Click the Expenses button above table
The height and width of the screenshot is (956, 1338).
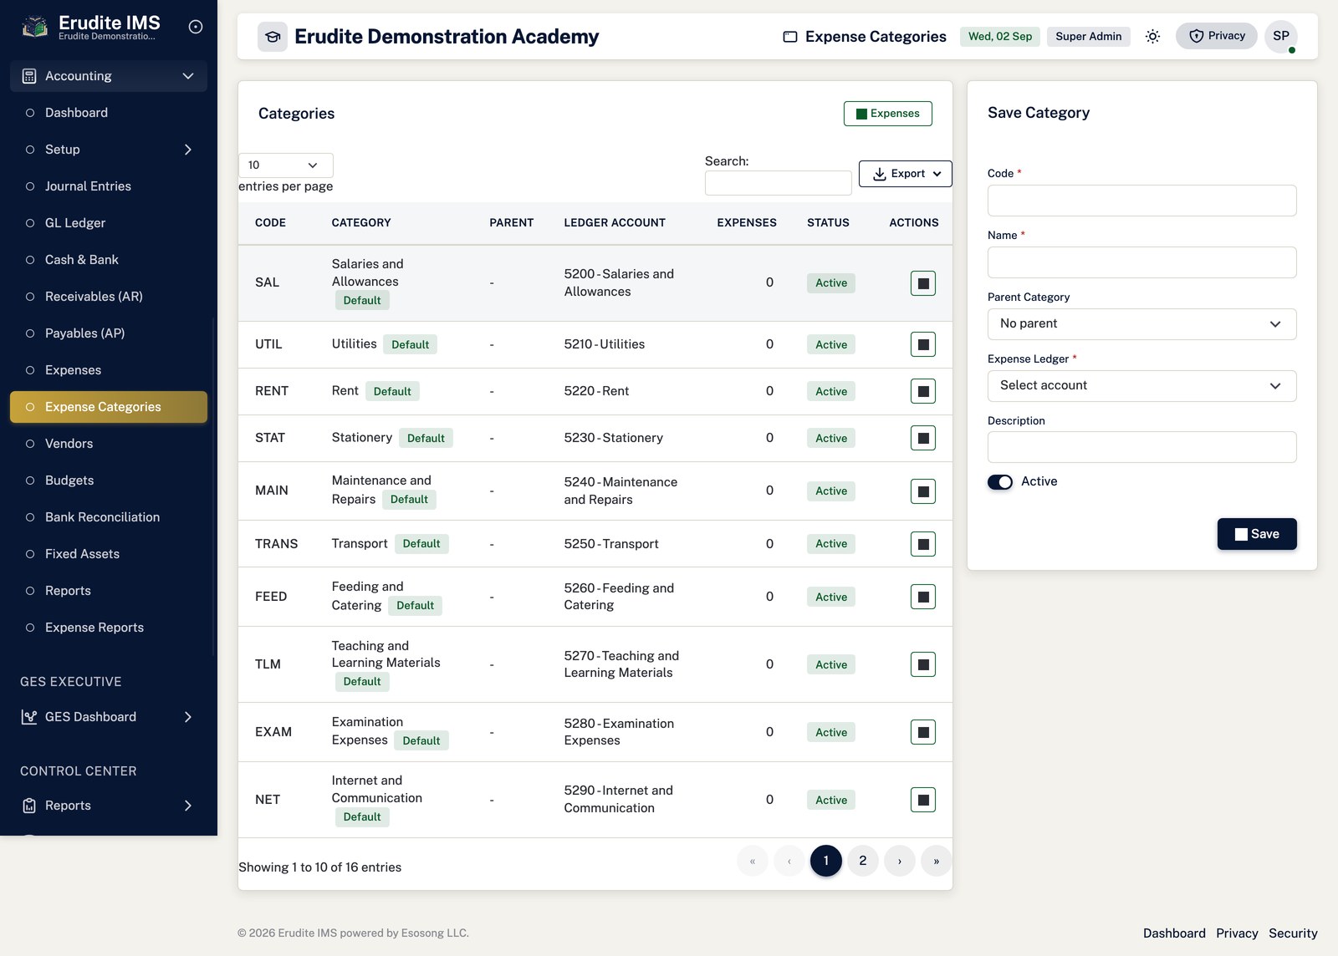tap(888, 114)
